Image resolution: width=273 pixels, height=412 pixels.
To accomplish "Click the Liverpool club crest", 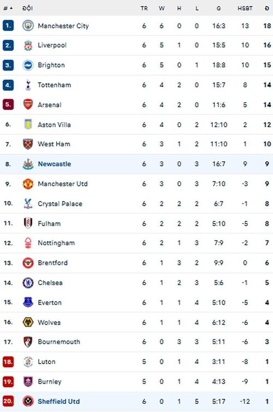I will tap(28, 45).
